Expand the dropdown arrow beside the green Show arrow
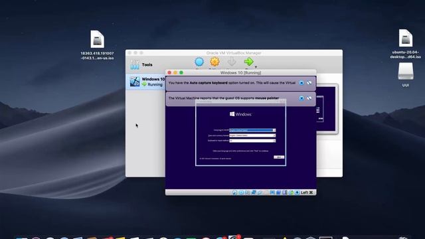The width and height of the screenshot is (425, 239). point(256,66)
